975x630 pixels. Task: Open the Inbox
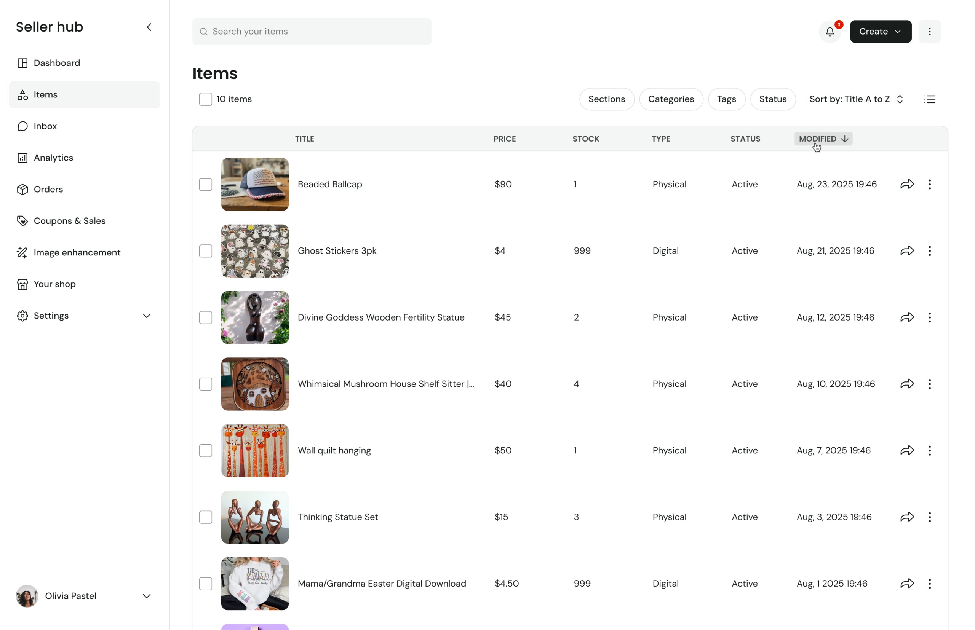tap(84, 126)
